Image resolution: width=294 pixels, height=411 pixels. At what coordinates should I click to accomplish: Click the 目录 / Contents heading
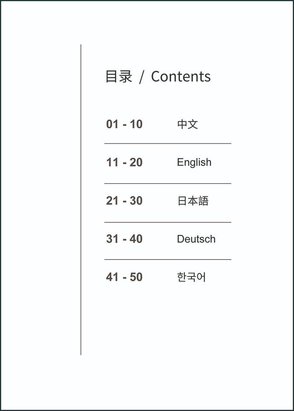158,76
